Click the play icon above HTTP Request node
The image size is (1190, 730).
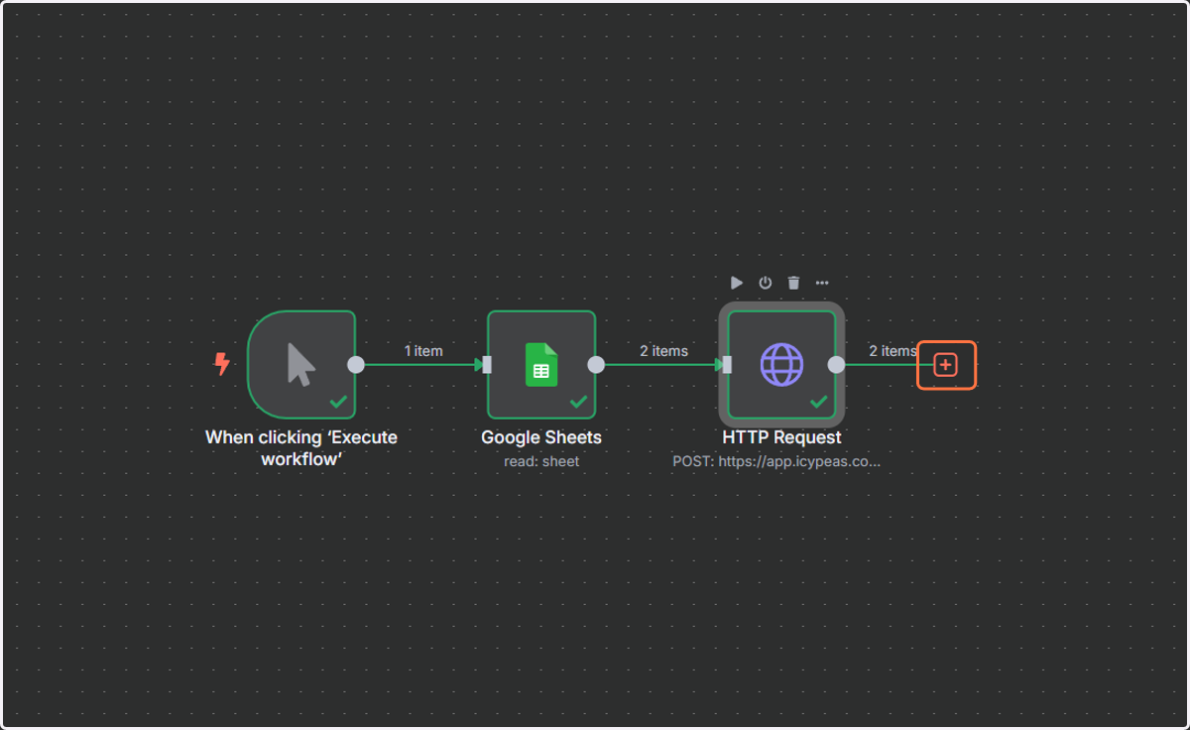737,283
